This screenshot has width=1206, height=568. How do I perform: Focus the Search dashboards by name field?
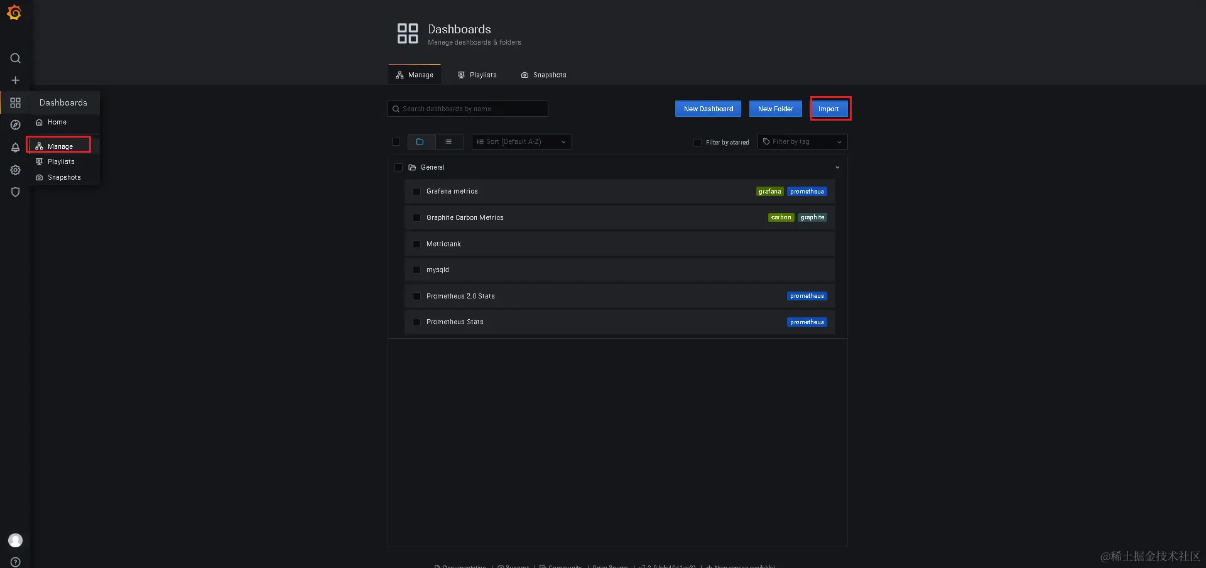pos(468,109)
